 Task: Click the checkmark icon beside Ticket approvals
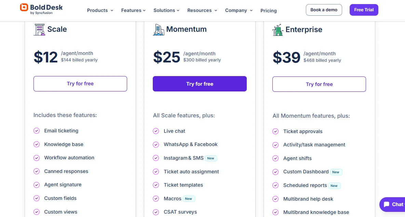275,131
